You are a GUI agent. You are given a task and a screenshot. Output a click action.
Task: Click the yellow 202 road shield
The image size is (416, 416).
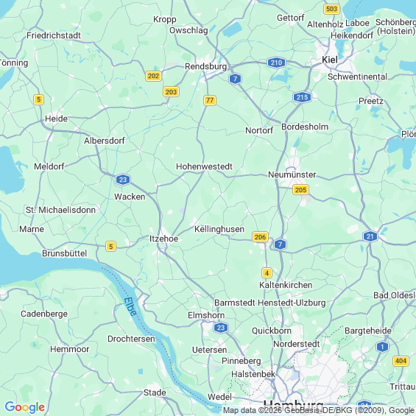153,76
